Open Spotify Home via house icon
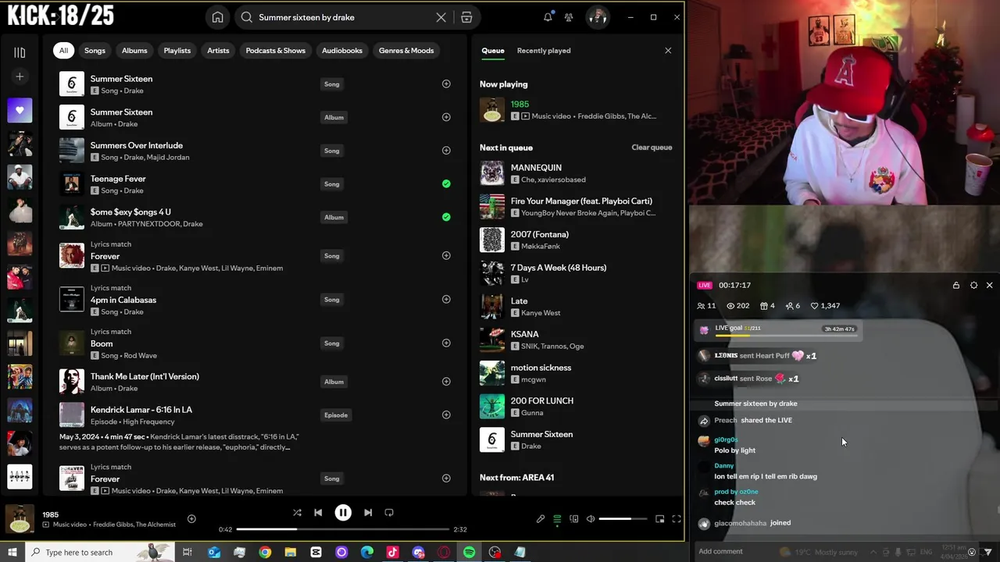 pos(218,17)
